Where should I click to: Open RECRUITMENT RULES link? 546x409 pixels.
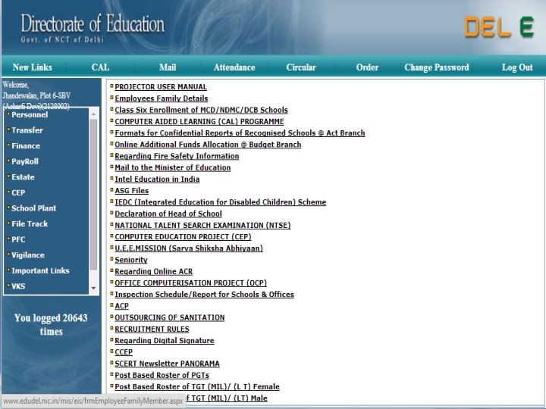coord(152,329)
